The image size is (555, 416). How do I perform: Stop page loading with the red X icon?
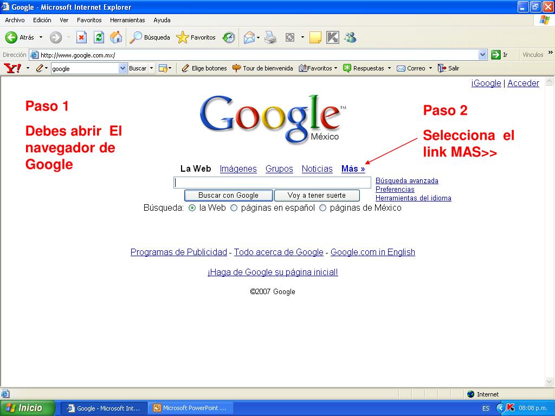tap(81, 37)
